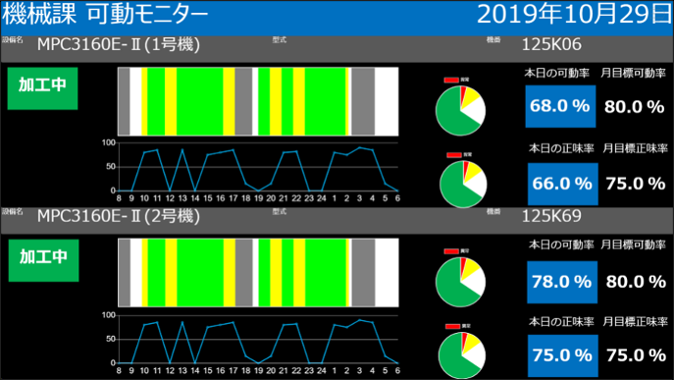Click the 1号機 正味率 pie chart
This screenshot has width=674, height=380.
click(x=463, y=185)
